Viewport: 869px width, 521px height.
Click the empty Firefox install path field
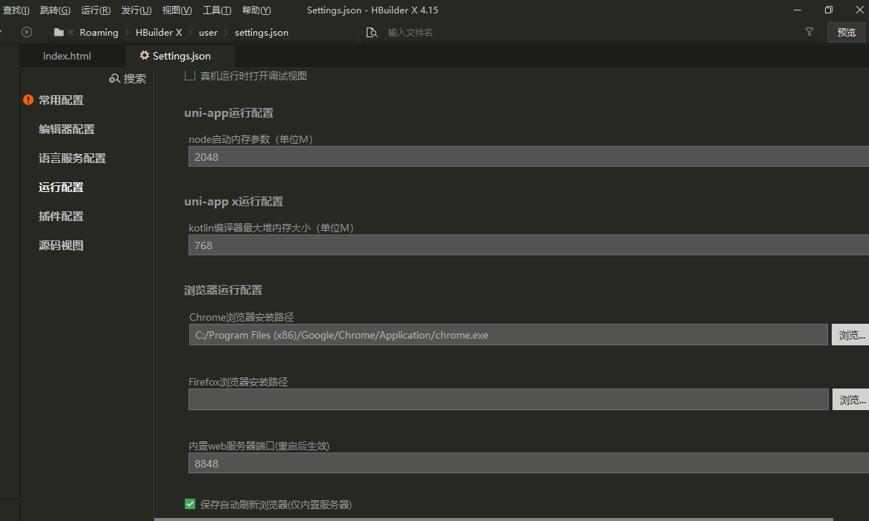508,400
